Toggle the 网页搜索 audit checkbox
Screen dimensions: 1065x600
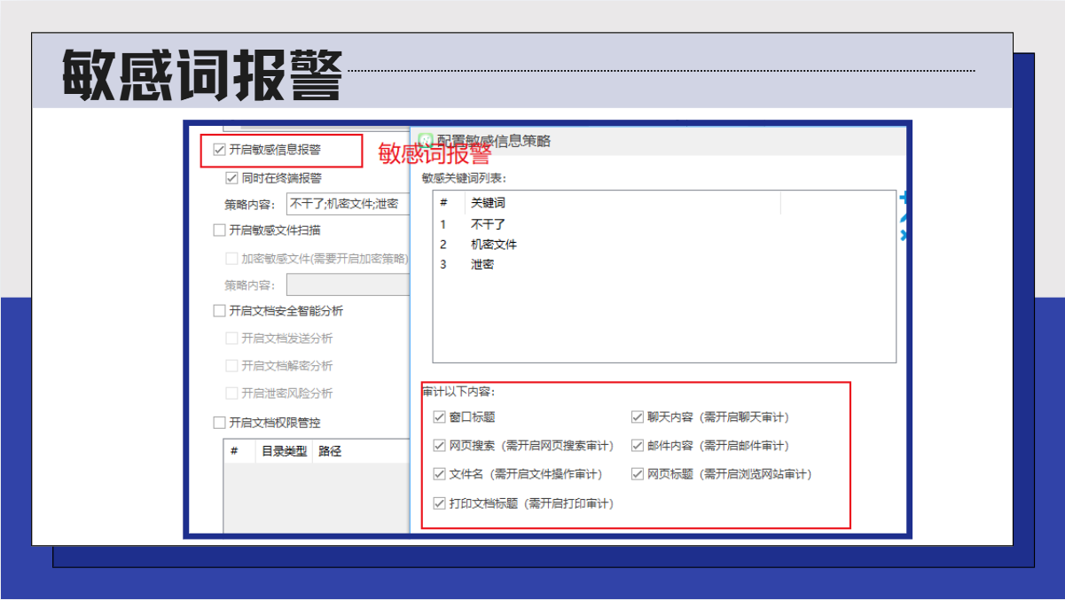(x=439, y=446)
